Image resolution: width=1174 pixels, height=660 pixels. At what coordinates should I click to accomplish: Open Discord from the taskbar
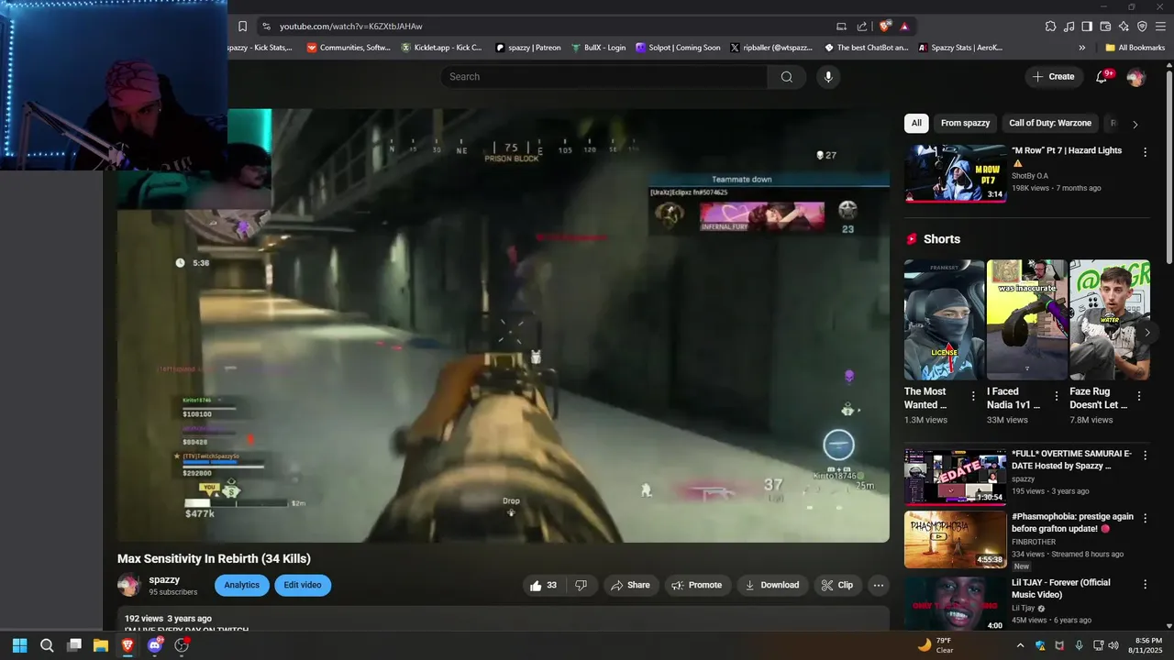point(155,645)
